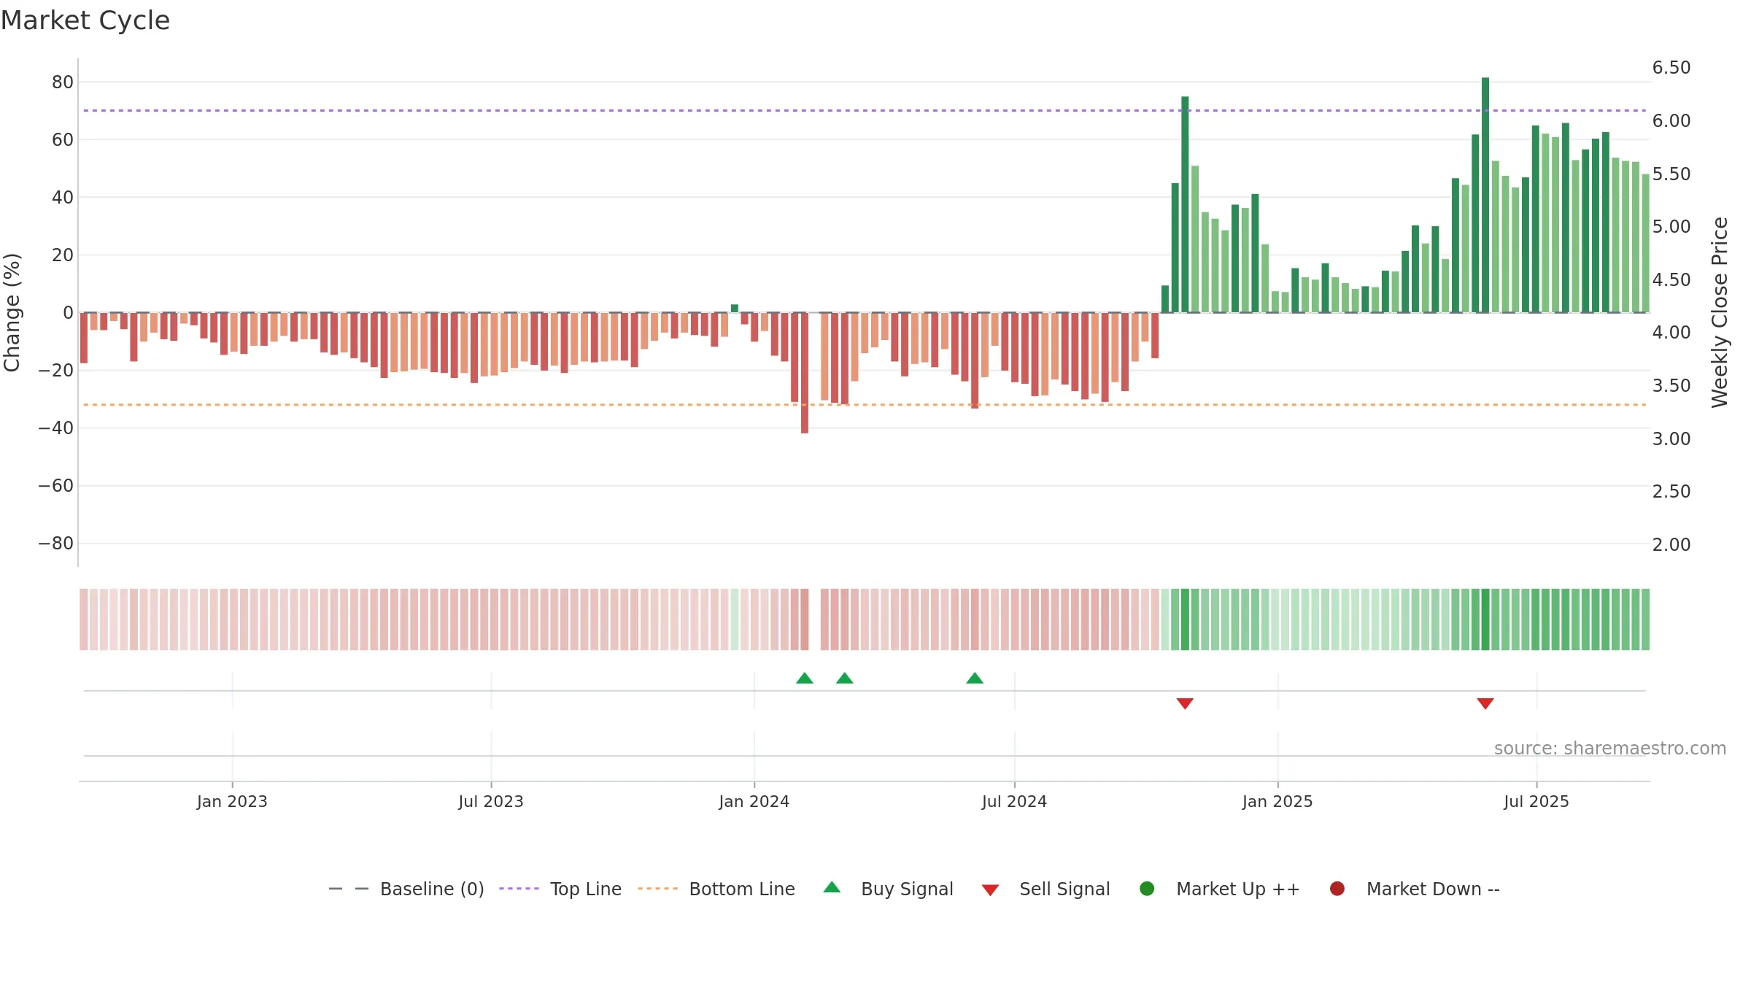Click the Jul 2024 axis label
Screen dimensions: 1751x985
tap(1014, 802)
